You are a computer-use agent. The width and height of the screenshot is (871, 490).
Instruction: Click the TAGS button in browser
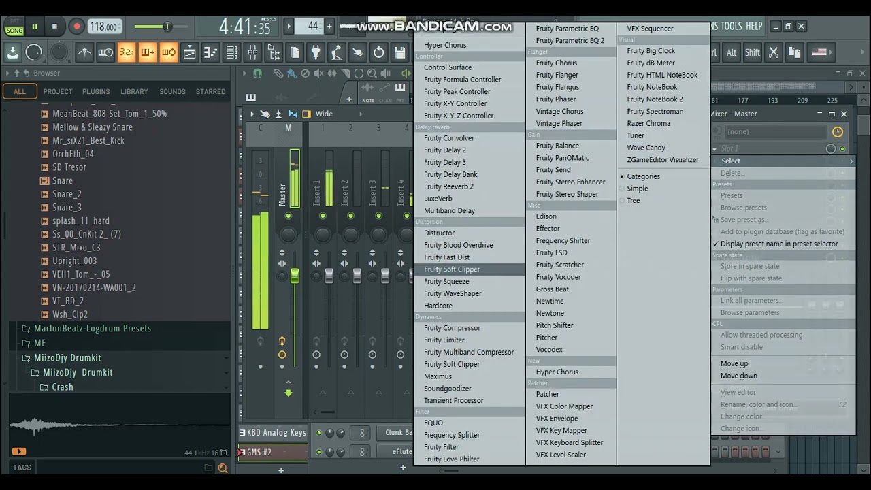pos(22,468)
